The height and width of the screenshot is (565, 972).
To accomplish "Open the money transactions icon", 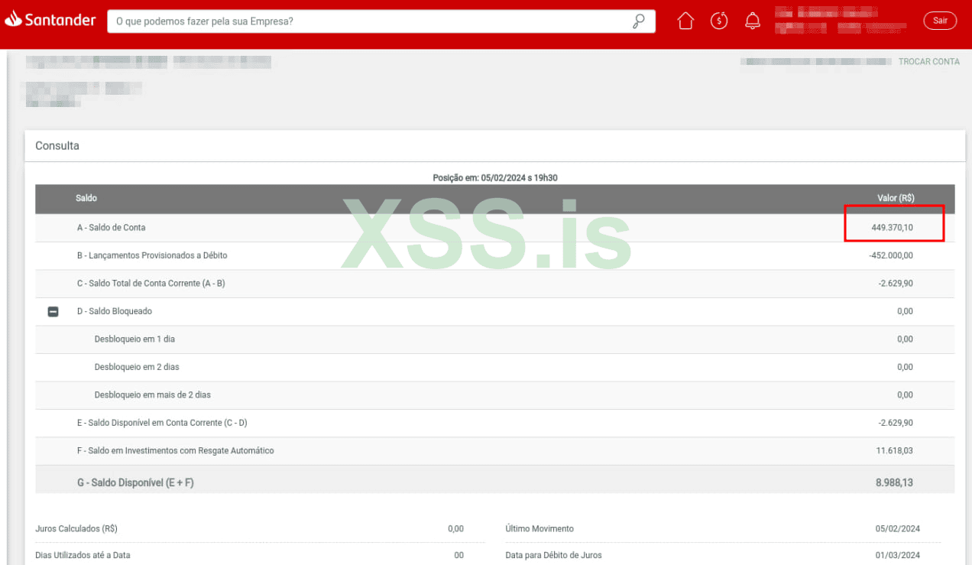I will [x=719, y=21].
